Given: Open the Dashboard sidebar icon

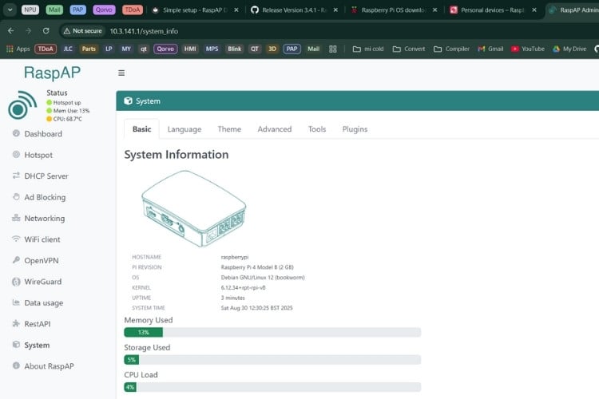Looking at the screenshot, I should point(16,133).
